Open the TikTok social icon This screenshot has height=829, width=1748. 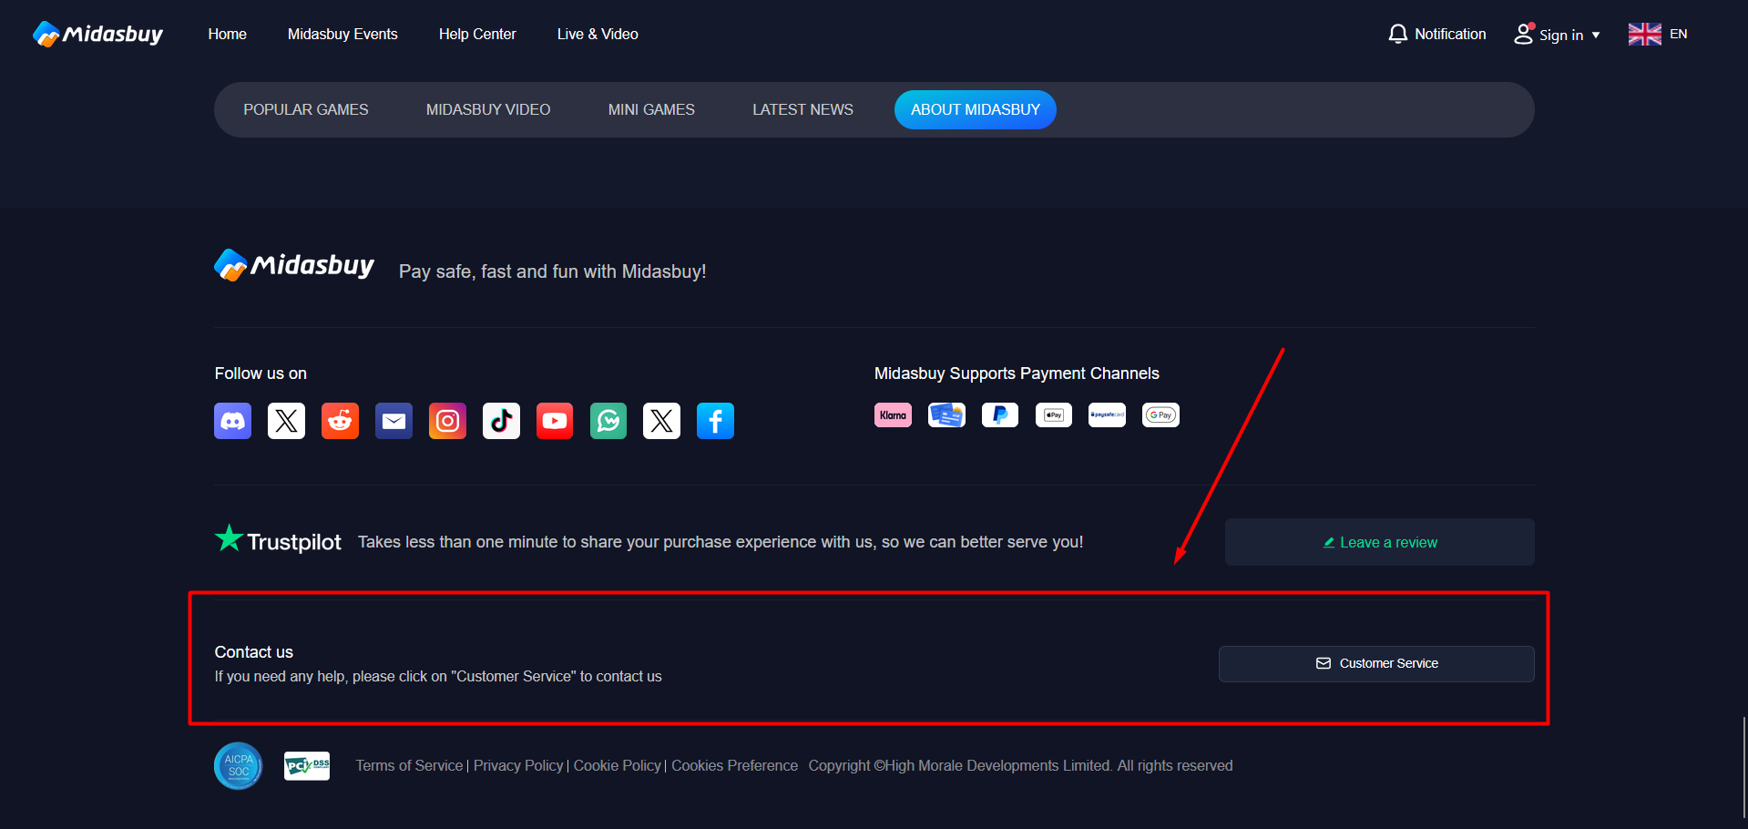pyautogui.click(x=501, y=421)
